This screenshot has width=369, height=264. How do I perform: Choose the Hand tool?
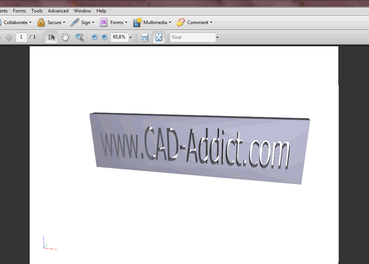pos(65,37)
